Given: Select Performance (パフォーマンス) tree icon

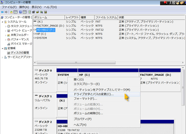Looking at the screenshot, I should (8, 40).
